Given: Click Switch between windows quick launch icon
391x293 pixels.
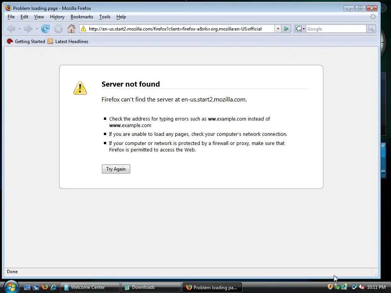Looking at the screenshot, I should pos(36,287).
